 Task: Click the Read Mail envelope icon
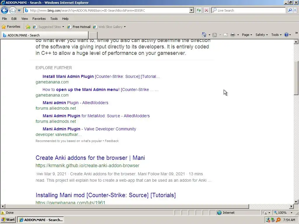click(x=226, y=35)
